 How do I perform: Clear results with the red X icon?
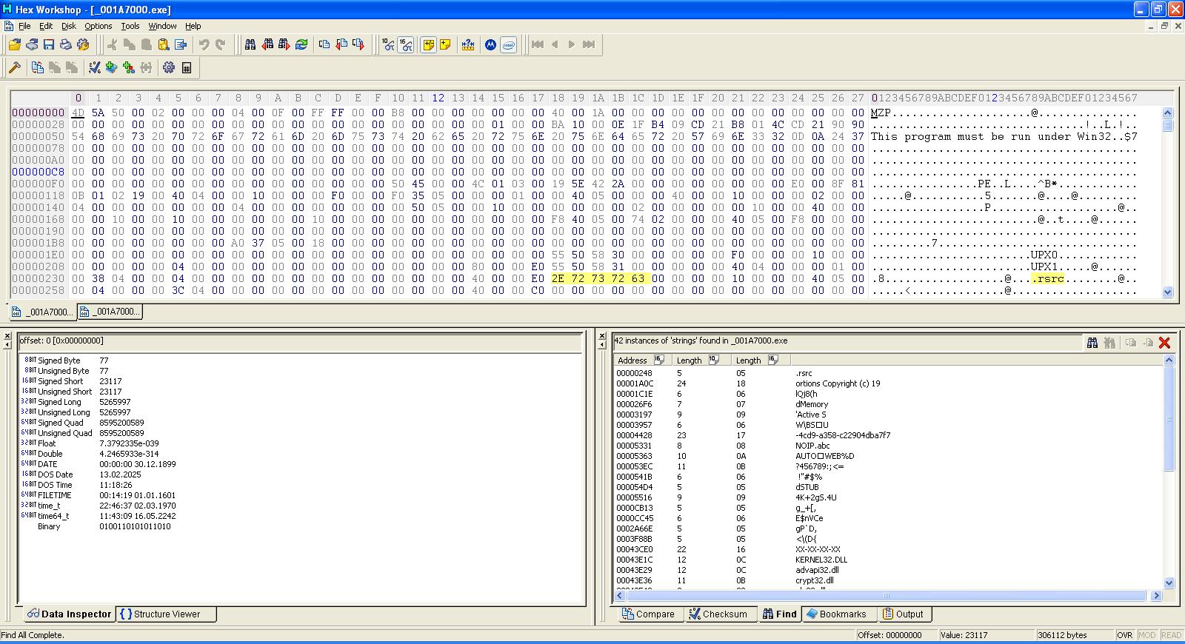pos(1164,342)
